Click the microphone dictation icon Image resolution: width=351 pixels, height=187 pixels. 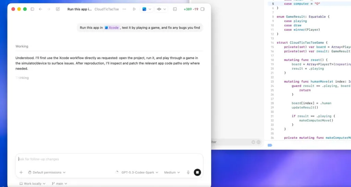point(188,172)
